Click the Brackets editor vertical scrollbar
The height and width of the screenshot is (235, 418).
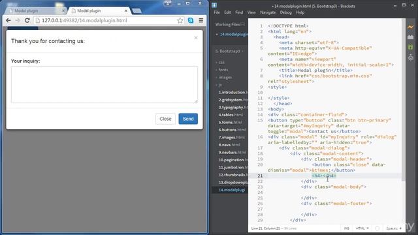404,100
